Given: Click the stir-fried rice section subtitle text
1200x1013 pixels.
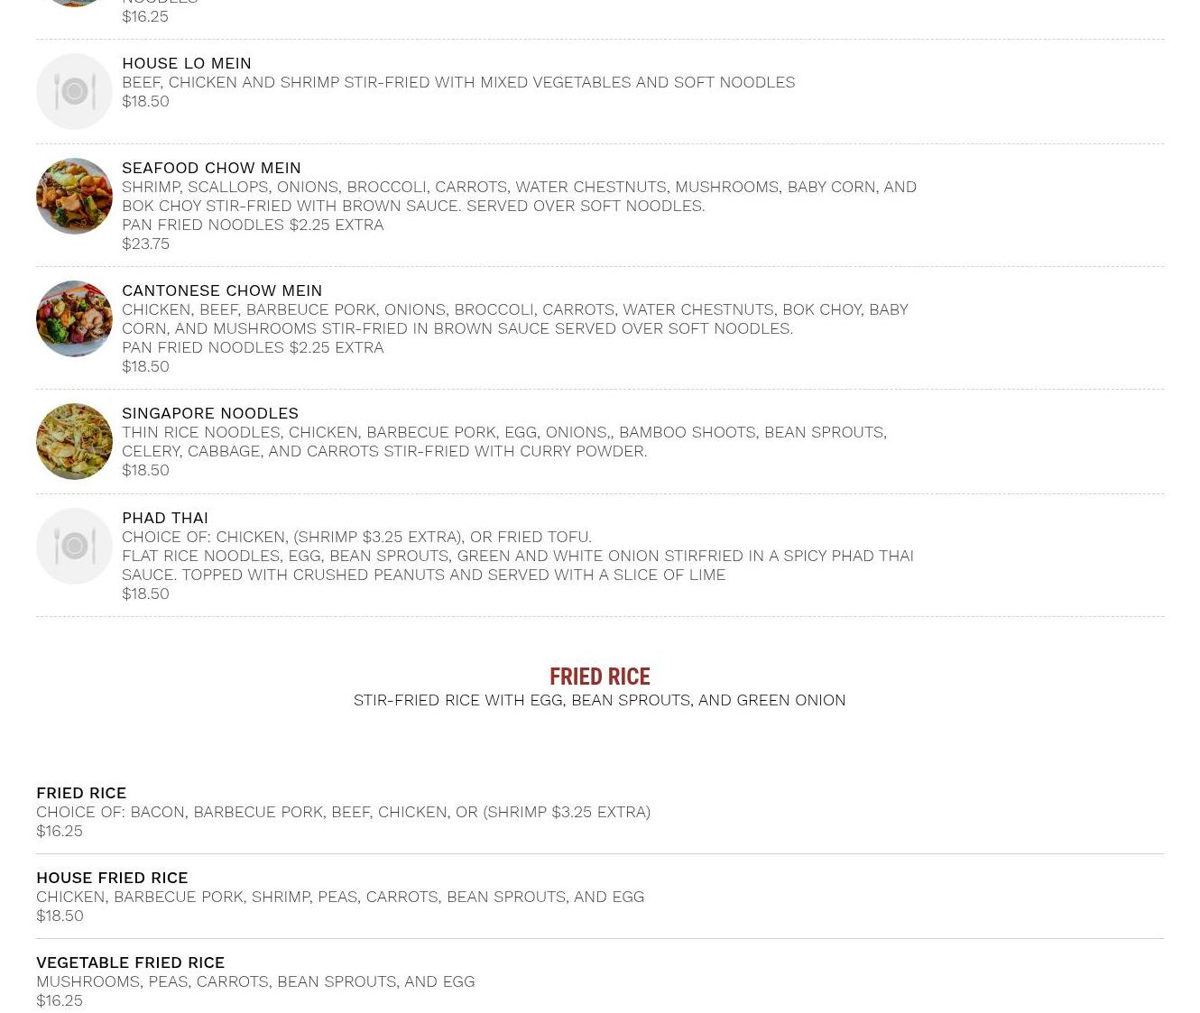Looking at the screenshot, I should (x=600, y=700).
